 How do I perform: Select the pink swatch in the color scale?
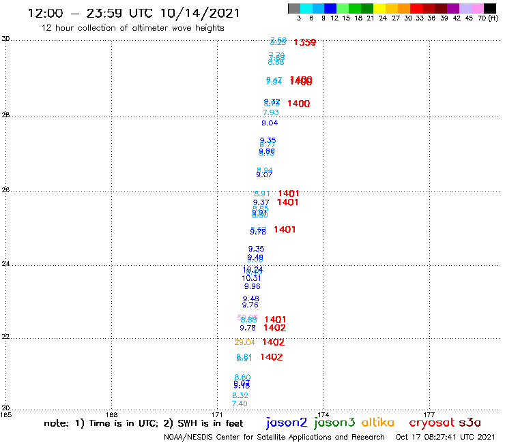click(478, 8)
